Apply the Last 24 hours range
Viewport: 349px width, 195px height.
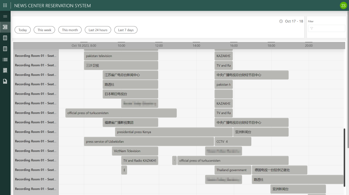[98, 30]
